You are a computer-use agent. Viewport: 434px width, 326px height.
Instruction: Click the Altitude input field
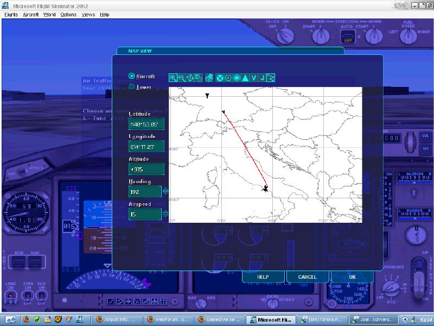click(x=146, y=169)
